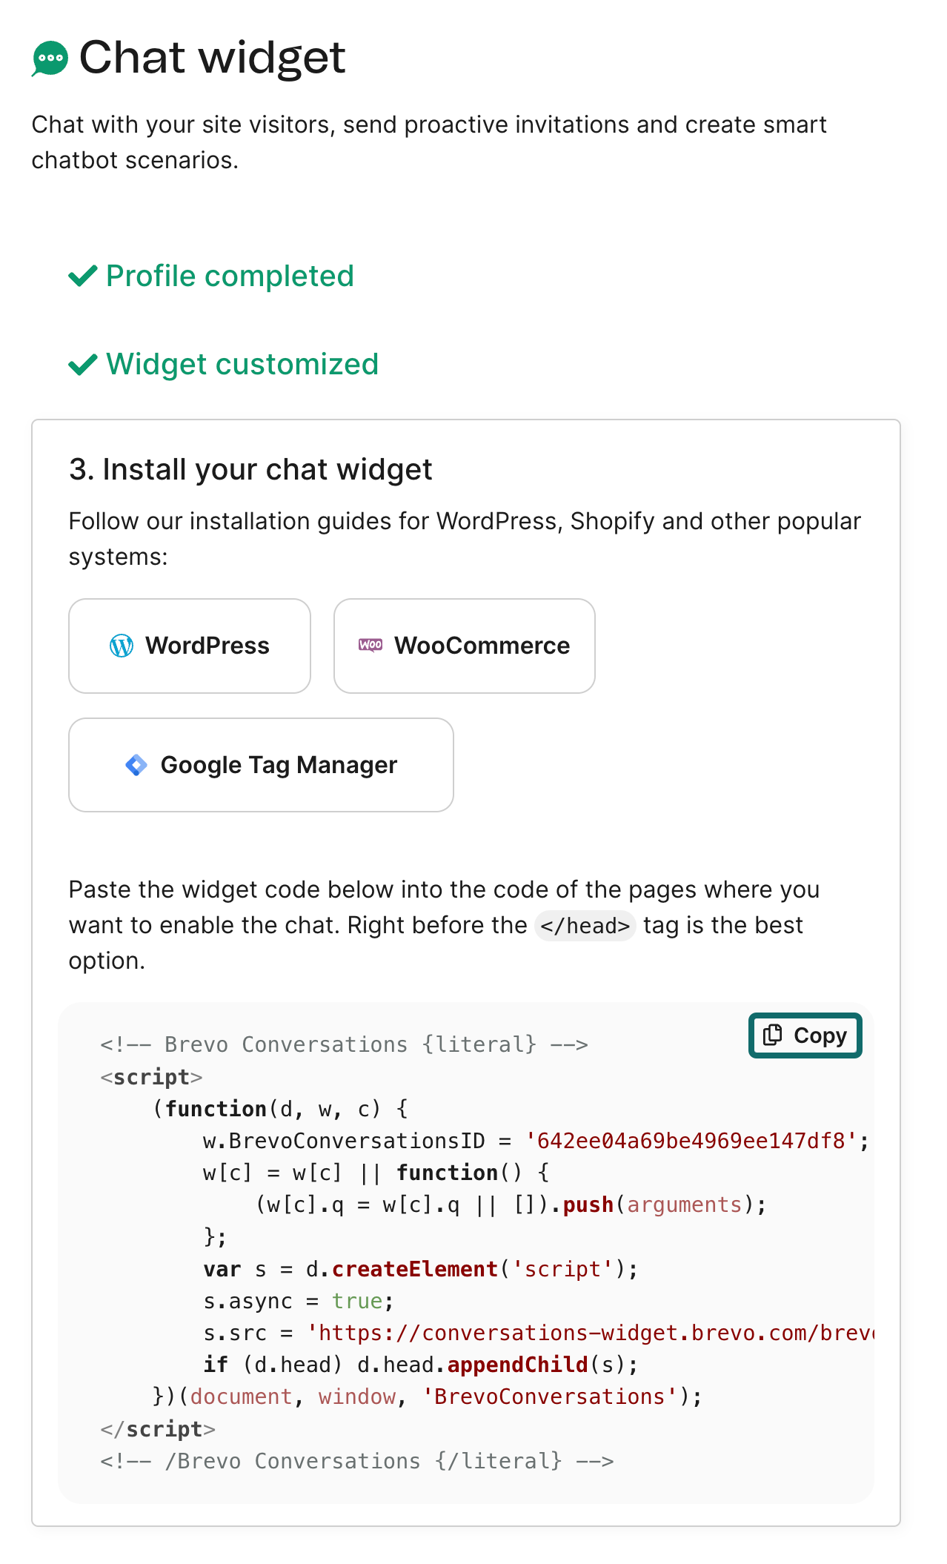This screenshot has height=1564, width=947.
Task: Open the WooCommerce installation guide
Action: pyautogui.click(x=465, y=646)
